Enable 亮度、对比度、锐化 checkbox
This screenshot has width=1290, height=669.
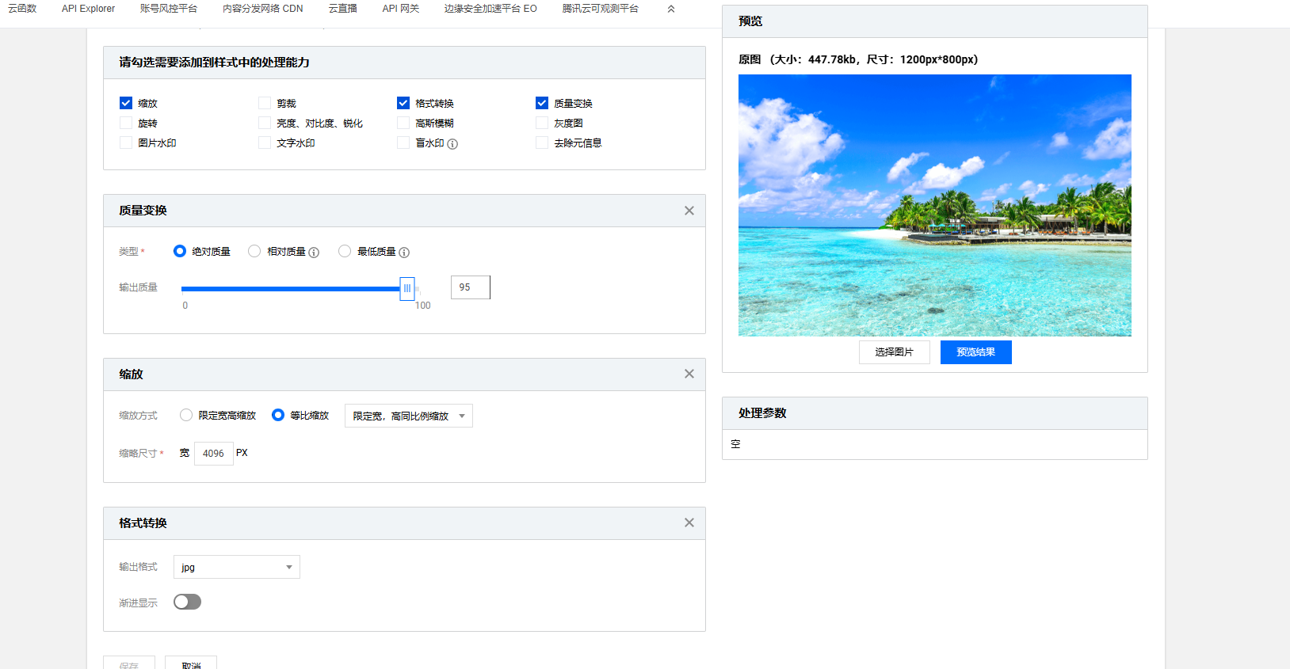click(x=265, y=123)
